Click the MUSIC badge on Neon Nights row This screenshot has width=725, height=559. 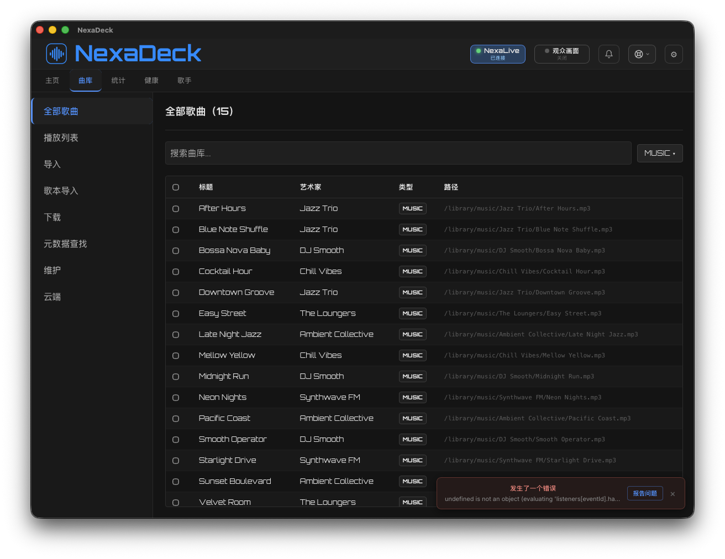point(413,397)
